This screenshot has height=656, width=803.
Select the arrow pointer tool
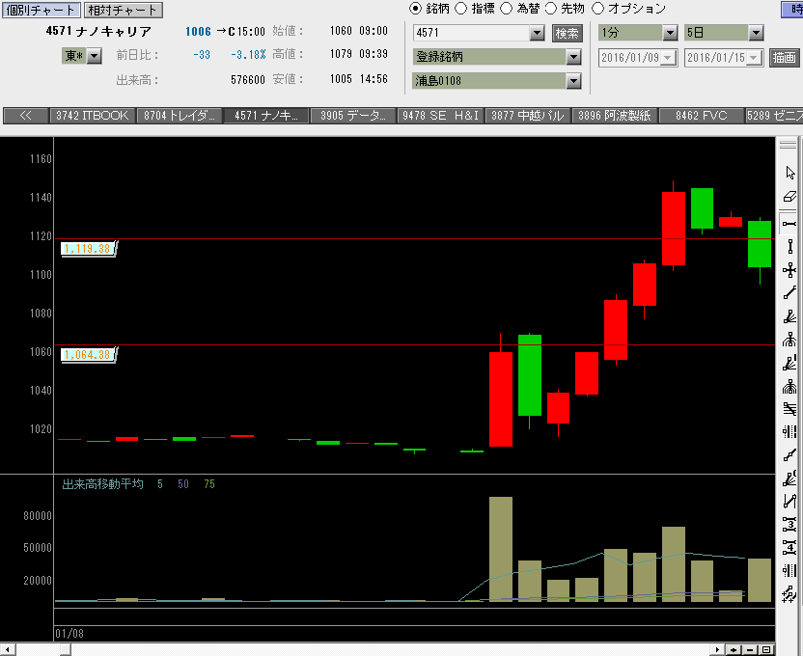coord(789,173)
